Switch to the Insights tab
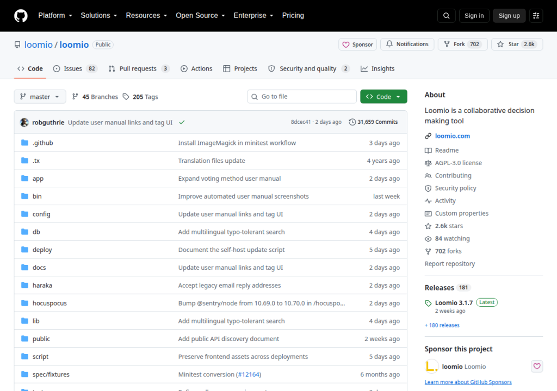Screen dimensions: 557x391 377,68
